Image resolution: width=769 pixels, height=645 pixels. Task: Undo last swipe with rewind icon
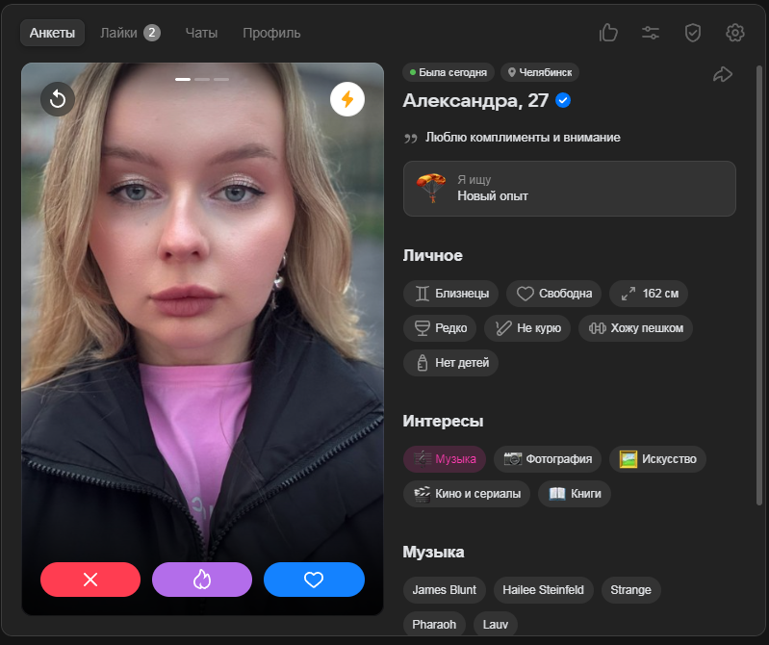tap(58, 99)
